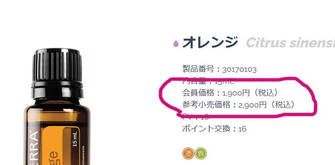
Task: Click the 内容量 line under product number
Action: 208,81
